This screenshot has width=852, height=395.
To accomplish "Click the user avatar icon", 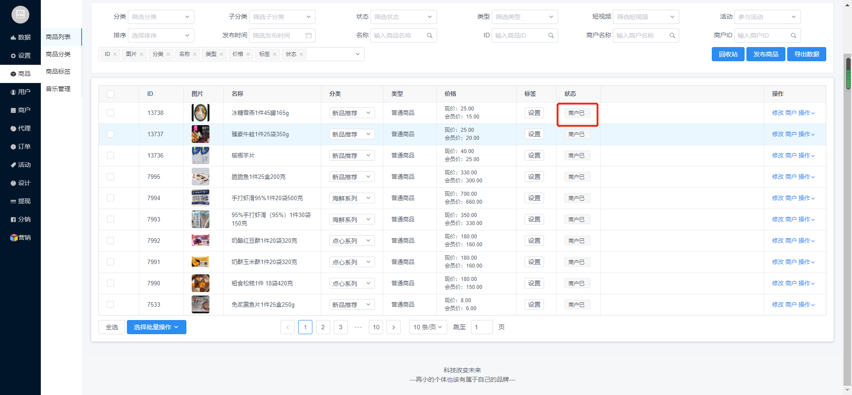I will pyautogui.click(x=20, y=15).
